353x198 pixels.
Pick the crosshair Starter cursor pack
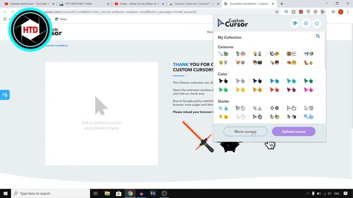tap(274, 108)
